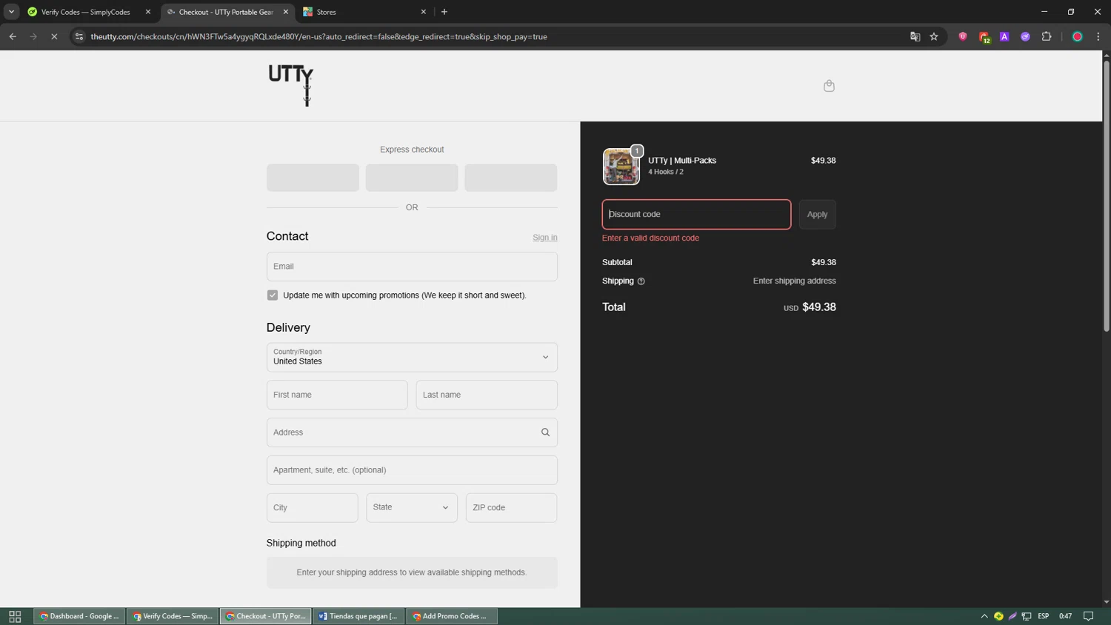
Task: Switch to Verify Codes — SimplyCodes tab
Action: coord(87,12)
